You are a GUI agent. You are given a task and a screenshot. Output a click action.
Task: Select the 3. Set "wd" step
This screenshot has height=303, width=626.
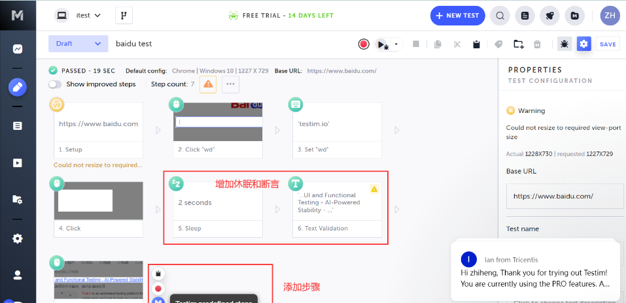point(337,131)
